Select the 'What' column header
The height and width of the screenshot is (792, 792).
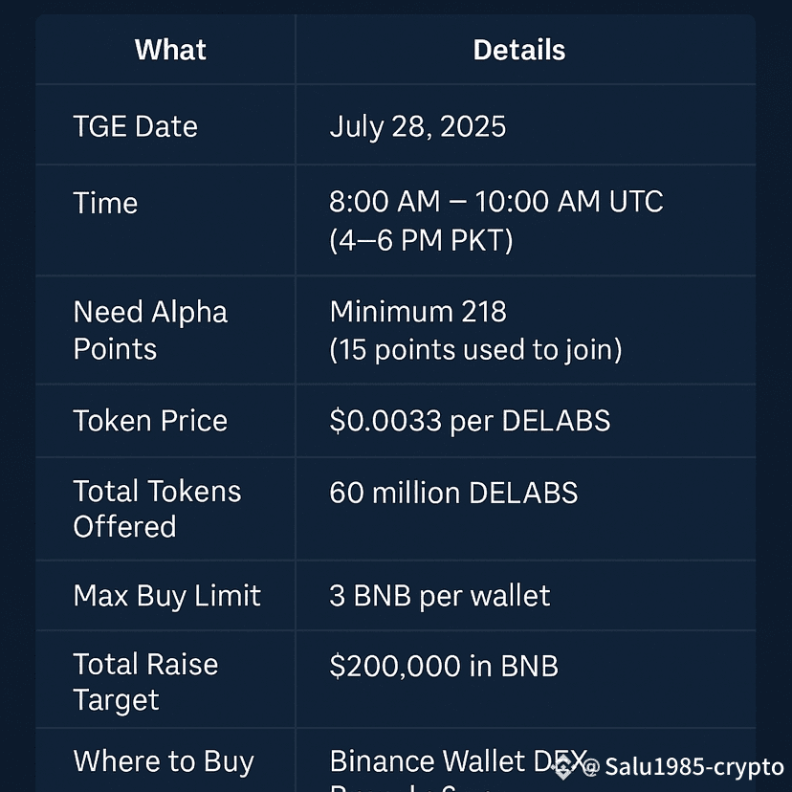(x=170, y=50)
